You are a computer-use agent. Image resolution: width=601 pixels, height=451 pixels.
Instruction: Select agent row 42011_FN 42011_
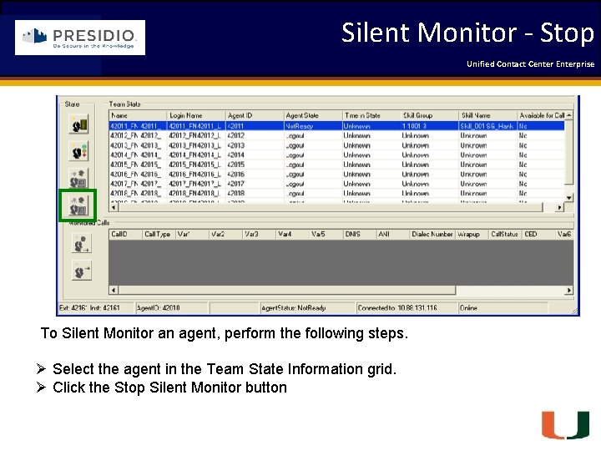click(337, 126)
